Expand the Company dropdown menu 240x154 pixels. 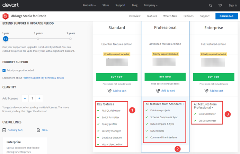pos(151,6)
